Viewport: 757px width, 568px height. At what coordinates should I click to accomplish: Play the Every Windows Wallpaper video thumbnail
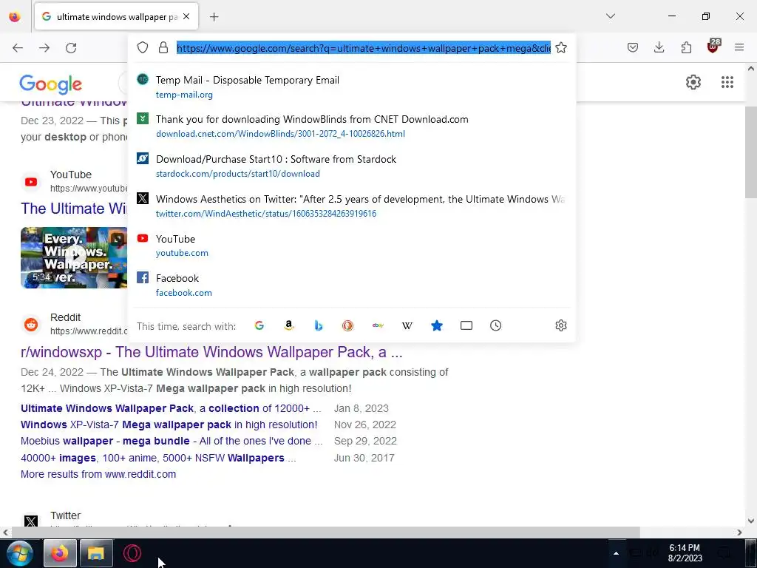tap(74, 257)
